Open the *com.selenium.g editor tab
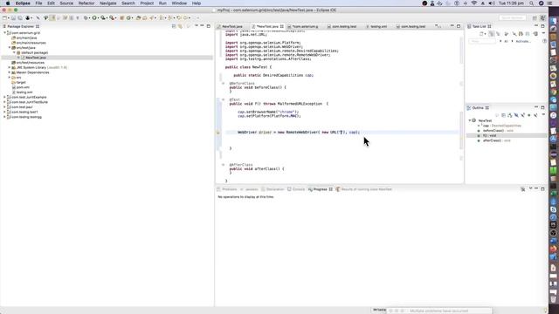559x314 pixels. click(303, 26)
